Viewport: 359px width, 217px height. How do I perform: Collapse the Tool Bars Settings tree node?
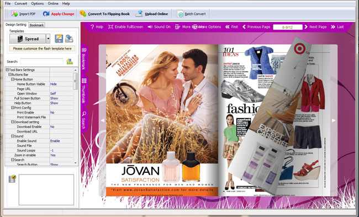click(x=7, y=69)
